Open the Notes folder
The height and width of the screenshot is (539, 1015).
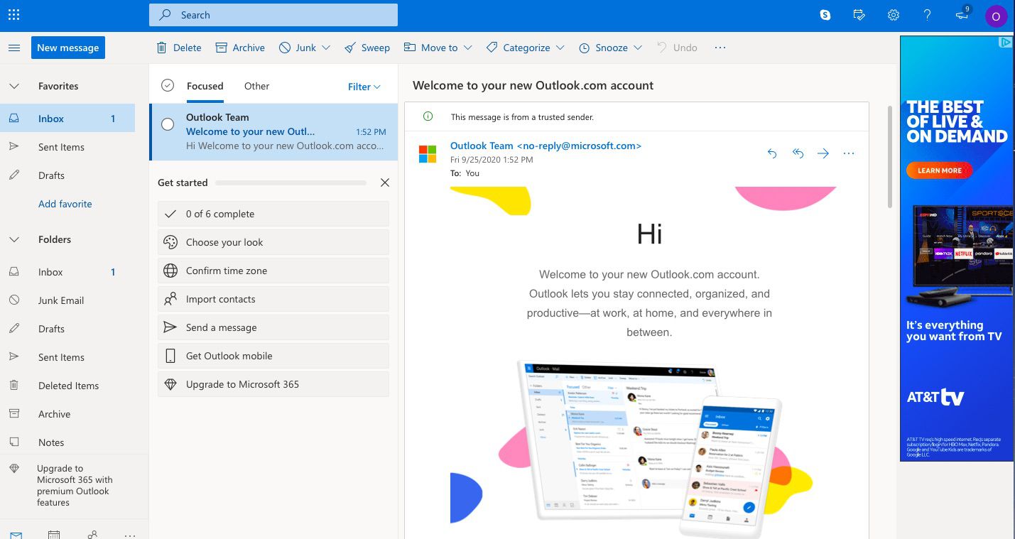67,442
